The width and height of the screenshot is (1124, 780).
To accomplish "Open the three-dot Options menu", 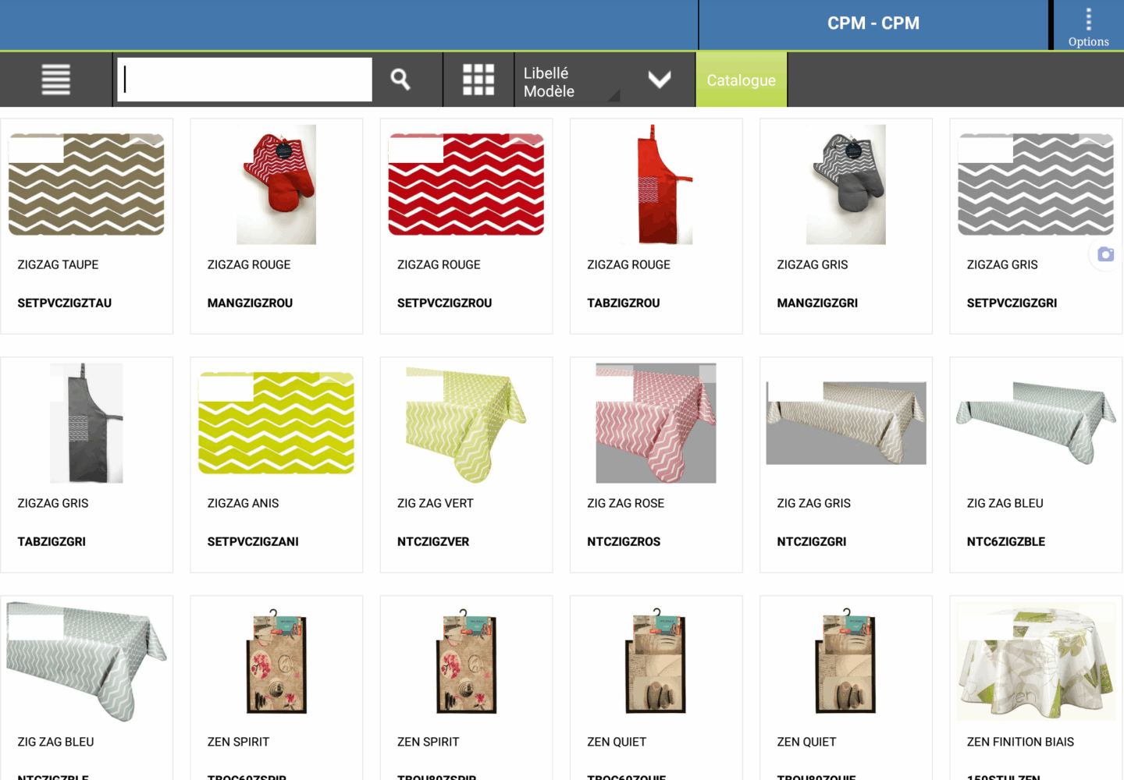I will pyautogui.click(x=1088, y=26).
